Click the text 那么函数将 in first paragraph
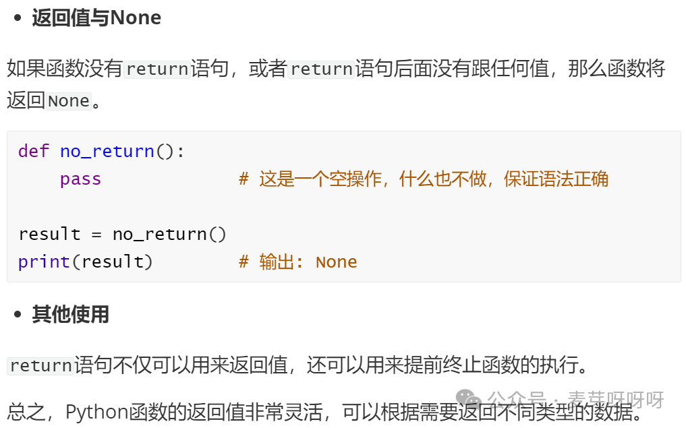The image size is (686, 428). click(x=617, y=69)
